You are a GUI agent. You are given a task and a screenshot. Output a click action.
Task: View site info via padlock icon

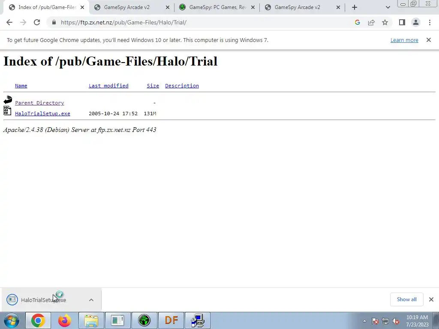(x=54, y=22)
